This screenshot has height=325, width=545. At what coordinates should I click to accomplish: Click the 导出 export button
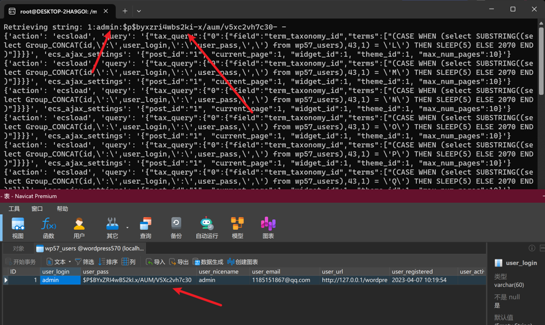(179, 262)
